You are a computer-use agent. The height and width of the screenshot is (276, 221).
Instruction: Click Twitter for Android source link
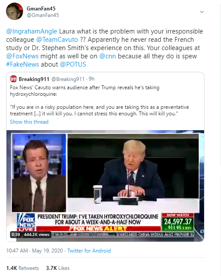[x=89, y=250]
